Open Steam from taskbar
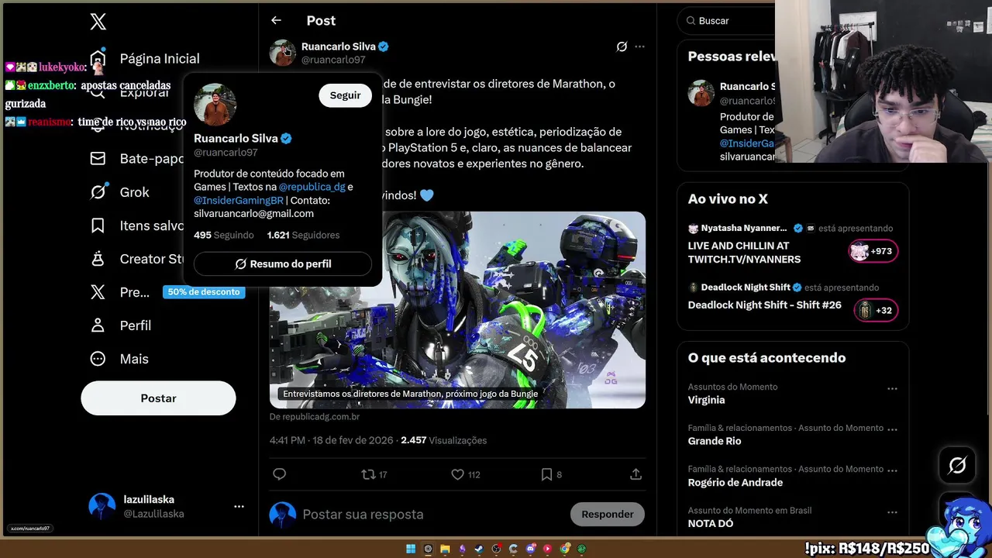The width and height of the screenshot is (992, 558). tap(479, 549)
